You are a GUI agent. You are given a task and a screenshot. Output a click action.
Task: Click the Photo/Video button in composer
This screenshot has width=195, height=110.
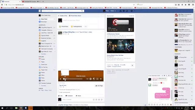tap(64, 27)
